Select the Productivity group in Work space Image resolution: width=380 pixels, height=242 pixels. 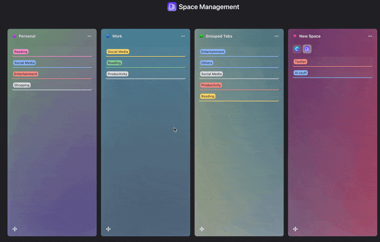117,74
